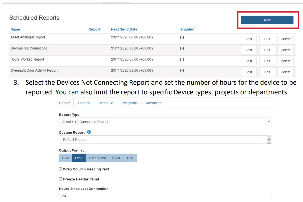Click the blue New button

267,20
